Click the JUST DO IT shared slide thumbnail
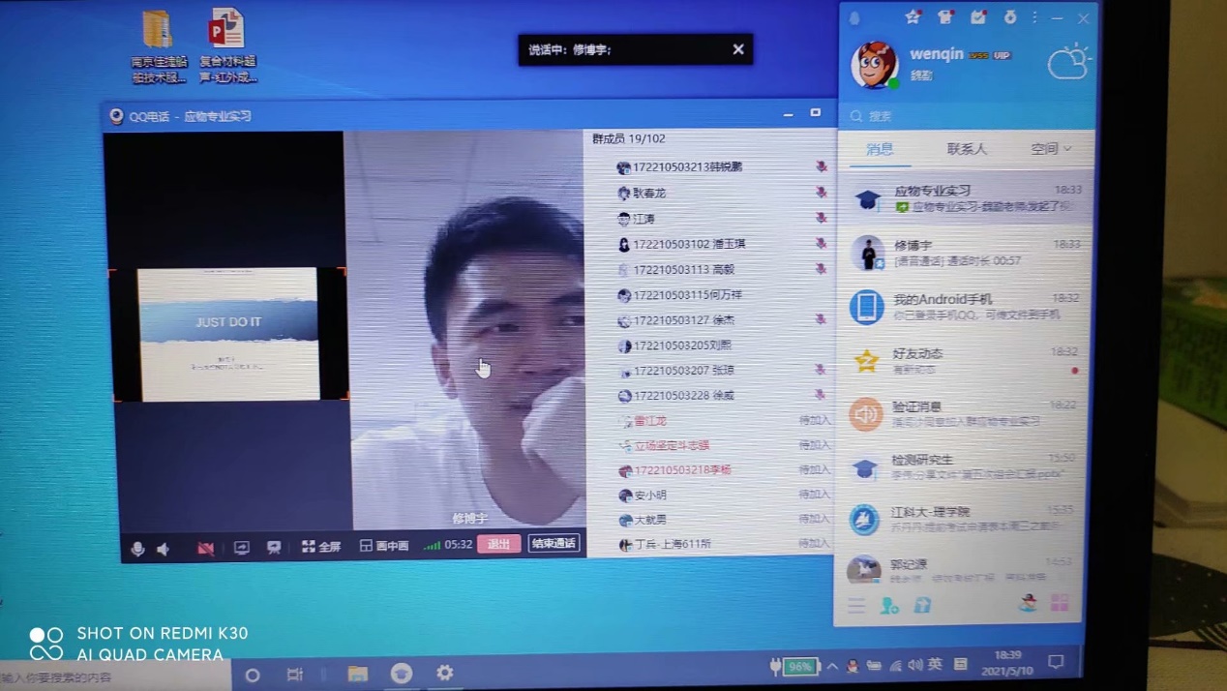The width and height of the screenshot is (1227, 691). 228,334
